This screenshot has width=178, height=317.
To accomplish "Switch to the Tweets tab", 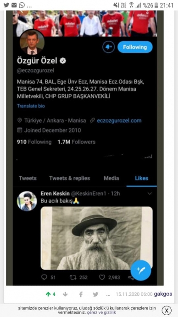I will coord(28,178).
